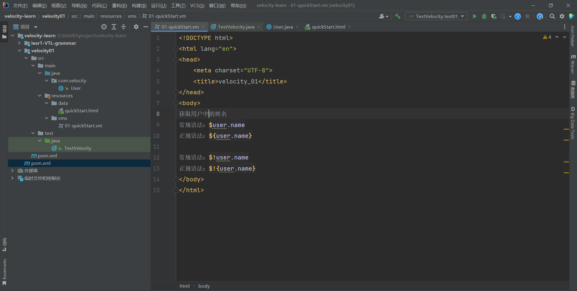Select TestVelocity class in tree

tap(78, 148)
